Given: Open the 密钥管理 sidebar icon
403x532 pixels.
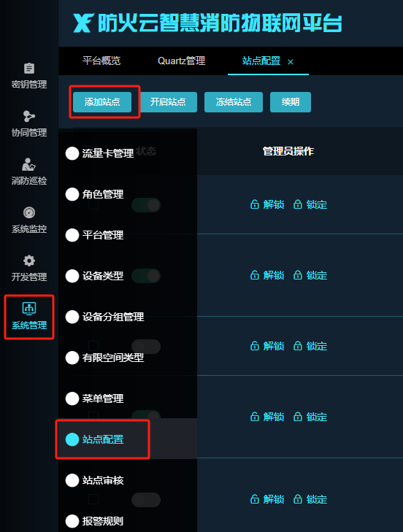Looking at the screenshot, I should click(x=29, y=68).
